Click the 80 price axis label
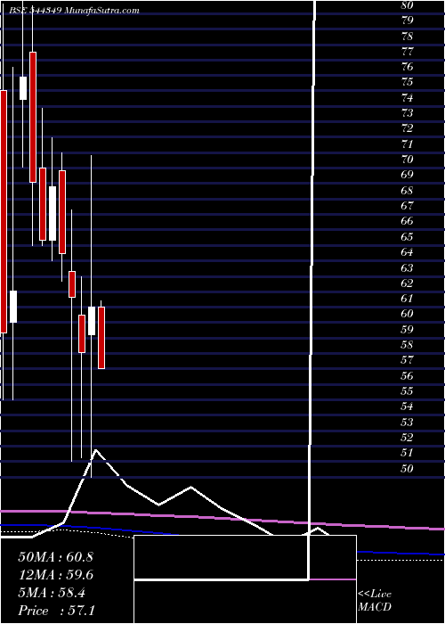 coord(408,5)
